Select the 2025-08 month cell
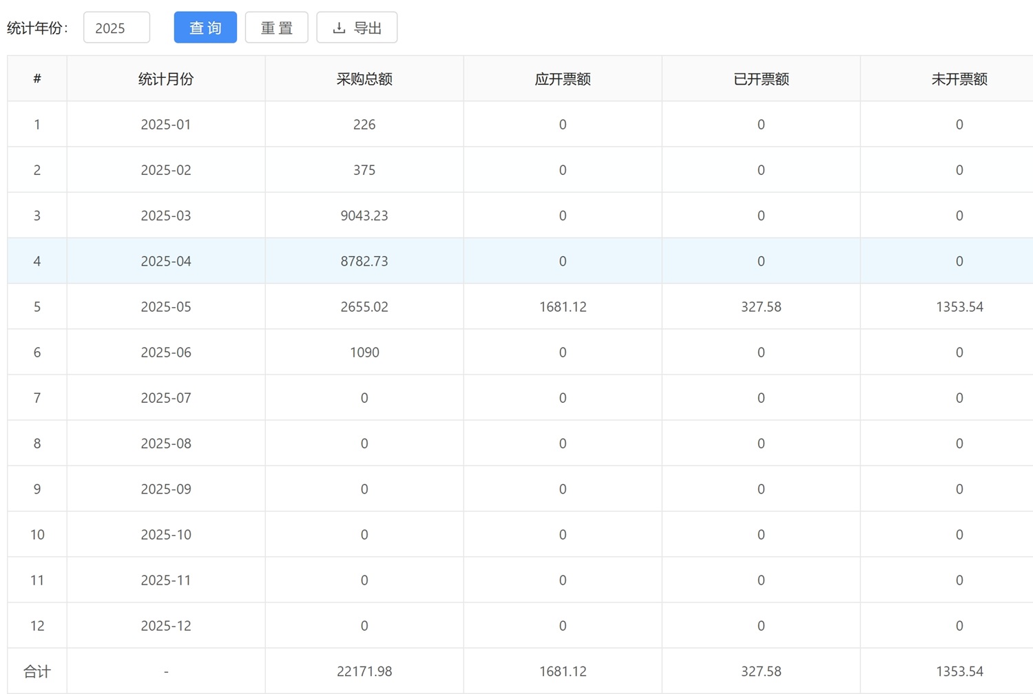 (166, 443)
